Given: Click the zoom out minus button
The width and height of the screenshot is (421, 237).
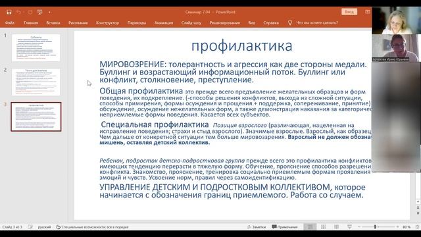Looking at the screenshot, I should pos(359,227).
